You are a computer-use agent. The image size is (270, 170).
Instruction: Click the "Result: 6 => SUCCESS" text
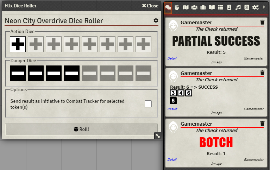click(194, 87)
